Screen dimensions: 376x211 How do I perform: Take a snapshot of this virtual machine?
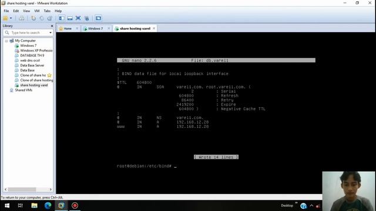click(33, 18)
